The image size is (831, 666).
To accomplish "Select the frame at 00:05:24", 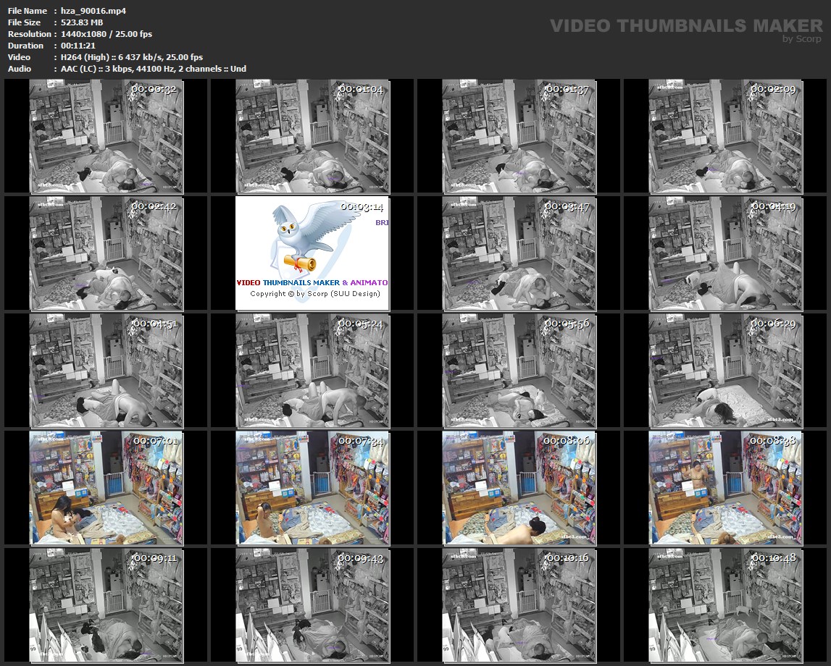I will (x=312, y=371).
